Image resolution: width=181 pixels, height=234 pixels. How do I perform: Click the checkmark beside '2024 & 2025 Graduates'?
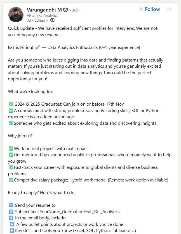tap(11, 104)
